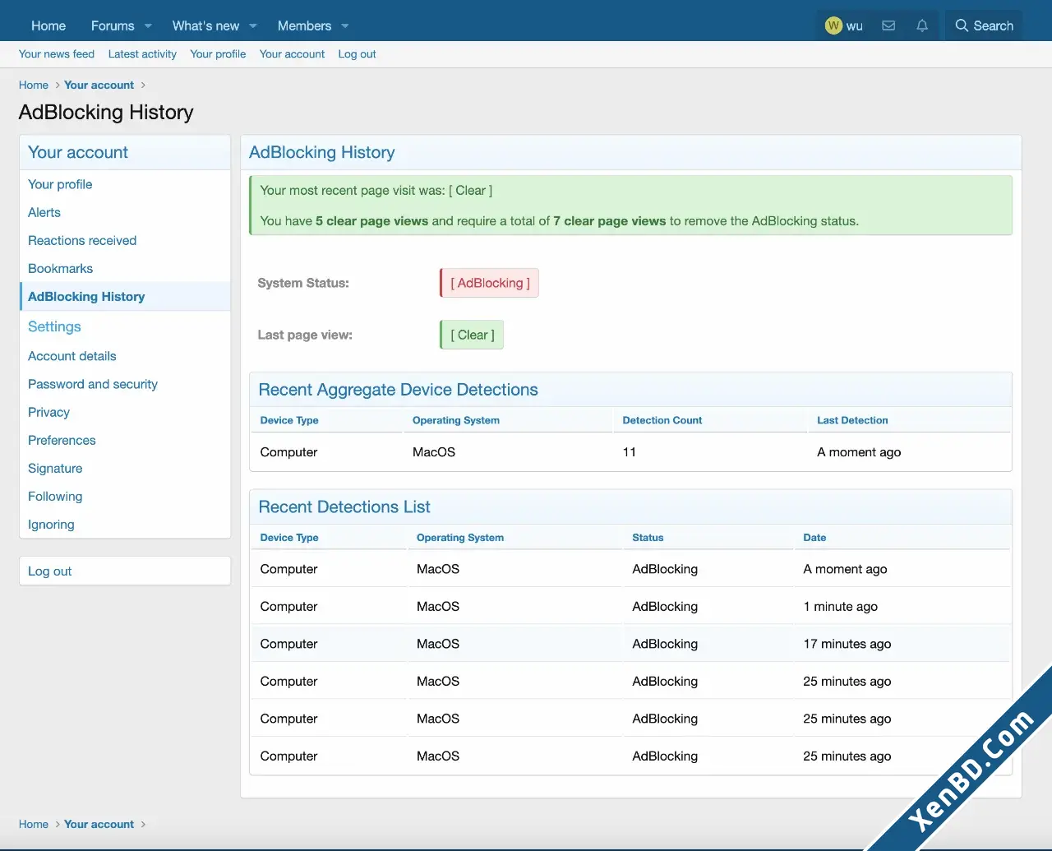This screenshot has height=851, width=1052.
Task: Click the Your account sidebar heading
Action: tap(78, 152)
